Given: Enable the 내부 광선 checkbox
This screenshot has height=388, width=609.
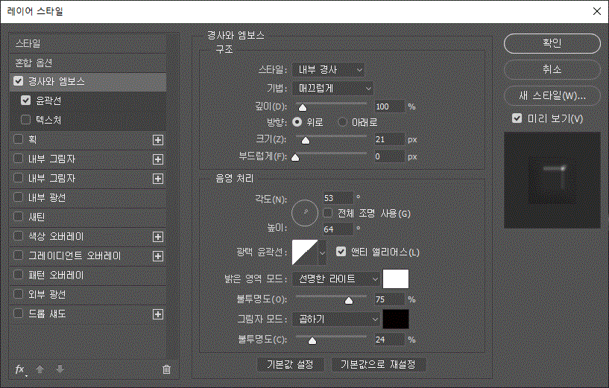Looking at the screenshot, I should pos(18,197).
